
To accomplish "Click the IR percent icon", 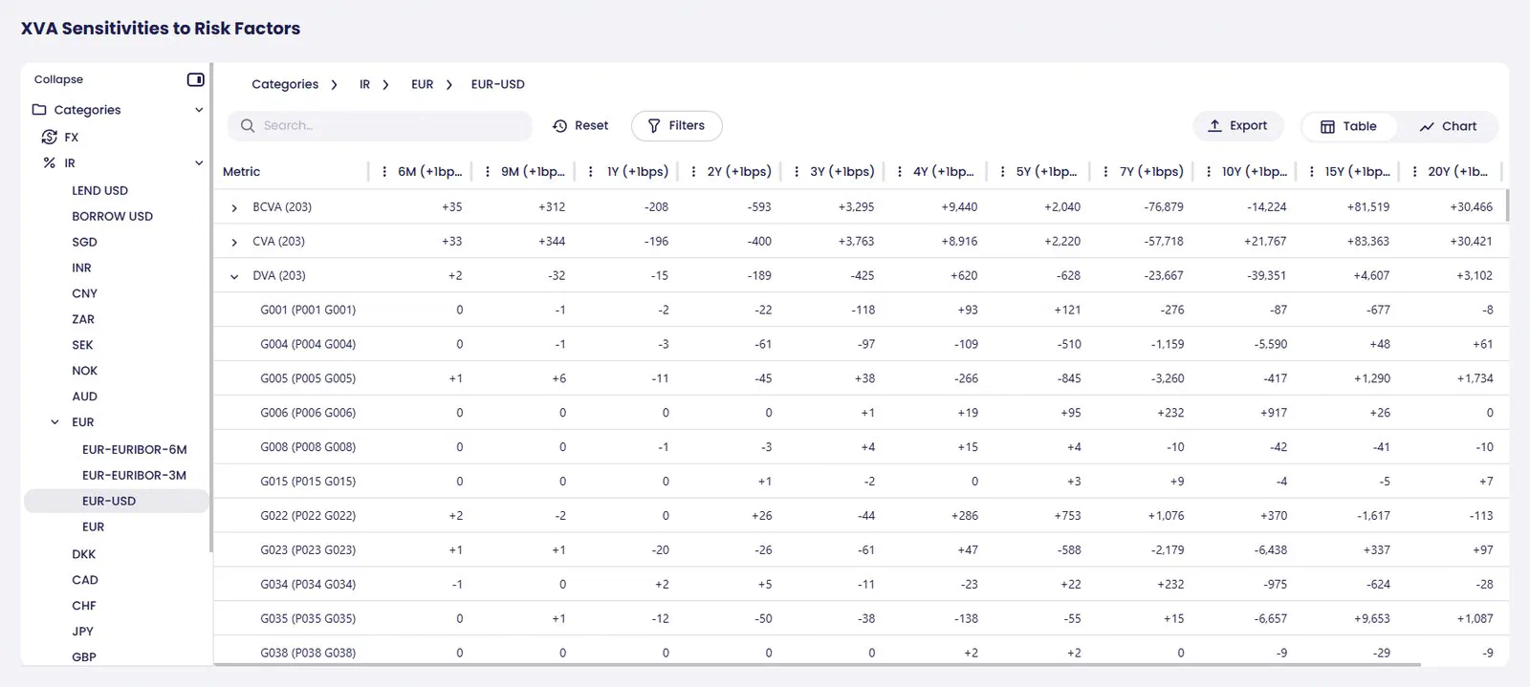I will click(50, 163).
